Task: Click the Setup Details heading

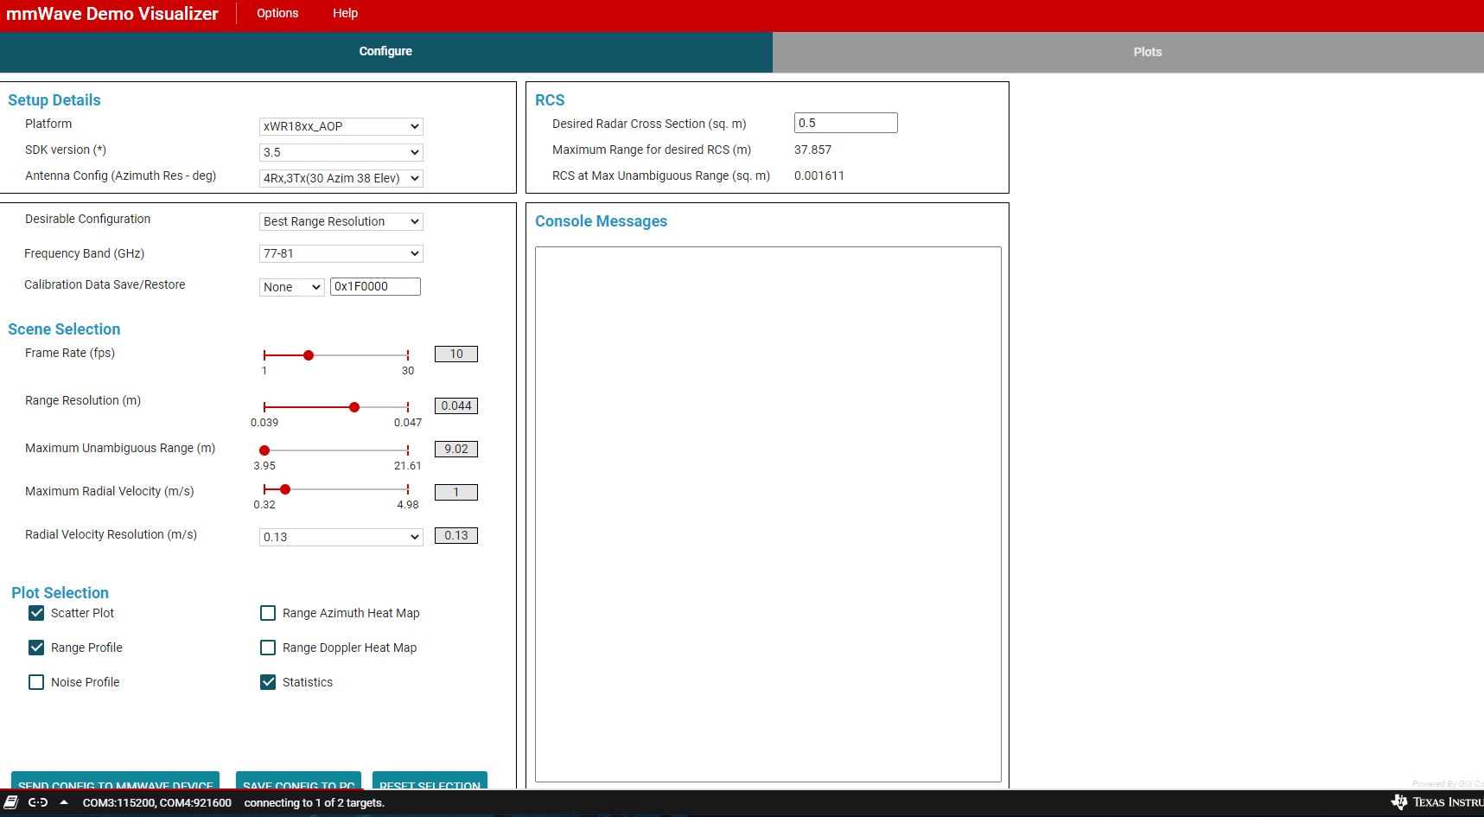Action: click(x=54, y=100)
